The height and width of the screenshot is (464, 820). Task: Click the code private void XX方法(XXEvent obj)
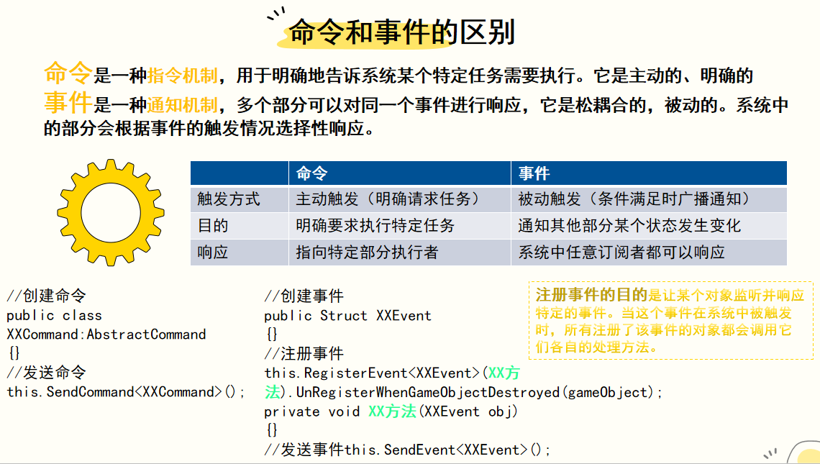[x=391, y=411]
